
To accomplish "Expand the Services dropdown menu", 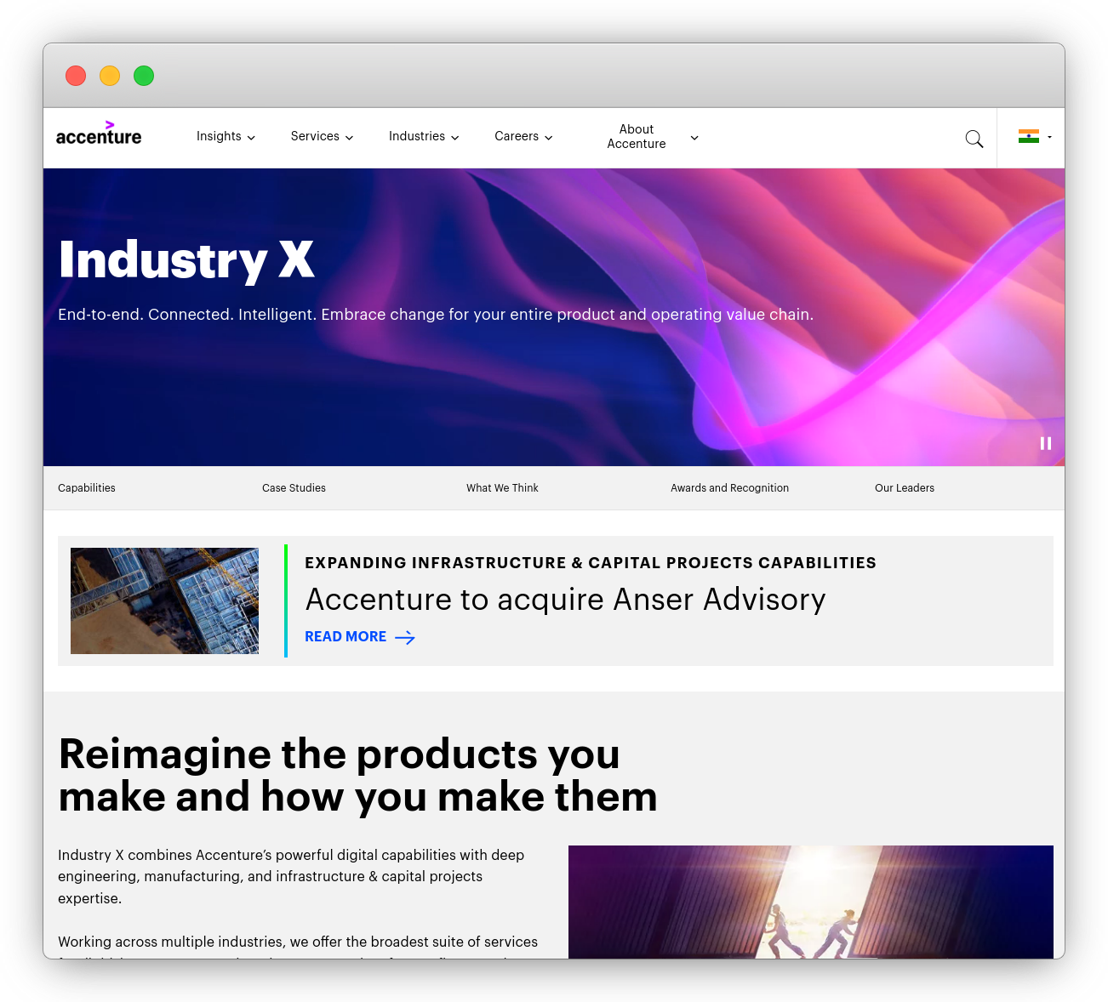I will [322, 136].
